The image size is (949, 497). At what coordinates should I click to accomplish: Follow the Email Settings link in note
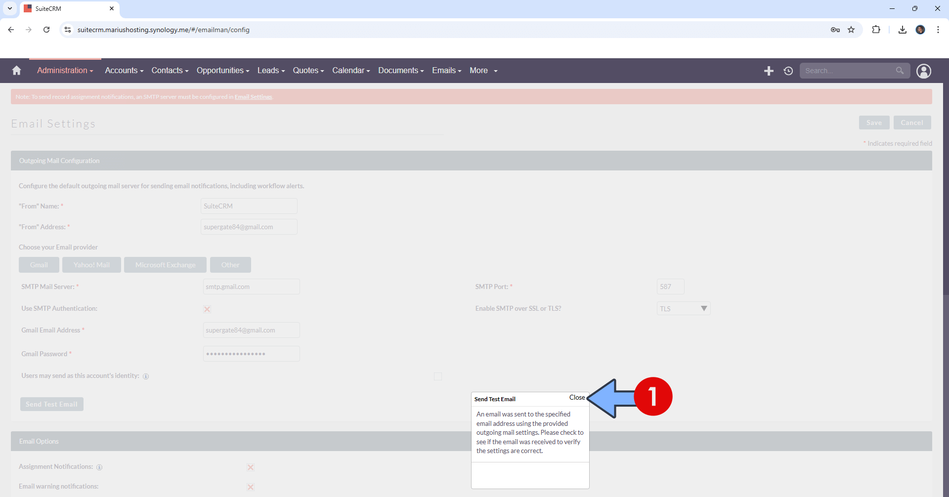click(253, 97)
